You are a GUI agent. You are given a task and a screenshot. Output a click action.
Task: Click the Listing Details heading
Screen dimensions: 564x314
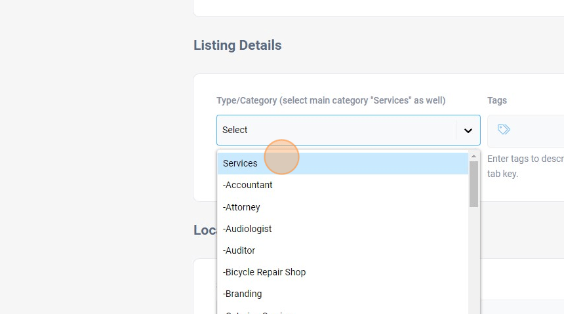click(x=237, y=45)
